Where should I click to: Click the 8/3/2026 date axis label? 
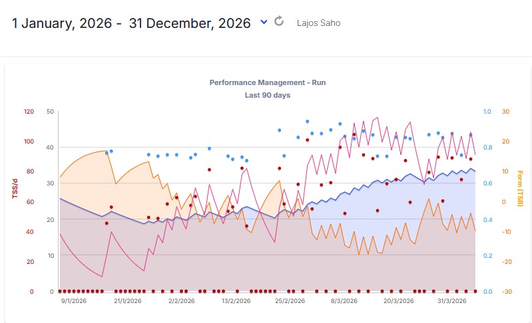click(344, 300)
